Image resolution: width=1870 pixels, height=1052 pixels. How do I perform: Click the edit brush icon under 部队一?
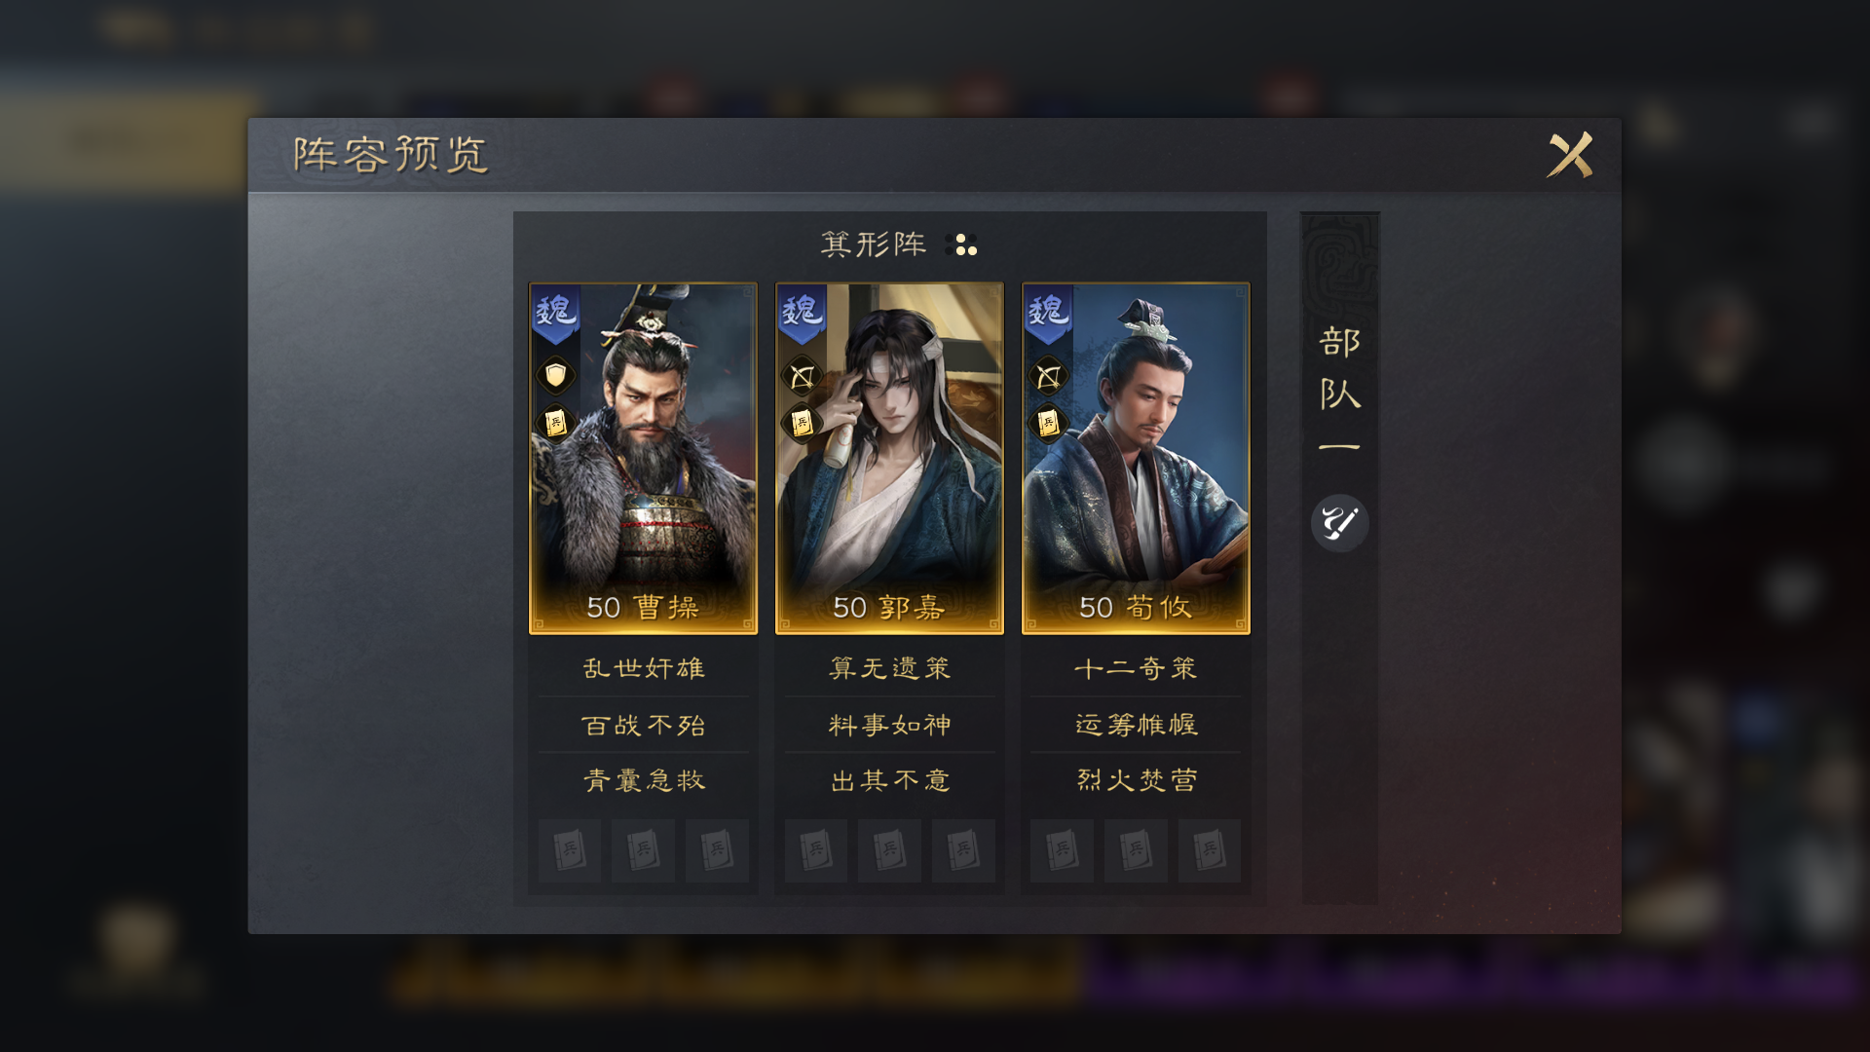pos(1339,523)
